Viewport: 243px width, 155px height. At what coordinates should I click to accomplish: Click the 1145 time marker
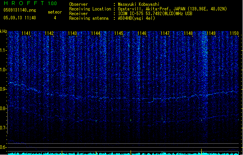119,34
